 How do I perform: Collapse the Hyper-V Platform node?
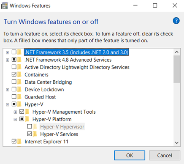click(15, 120)
